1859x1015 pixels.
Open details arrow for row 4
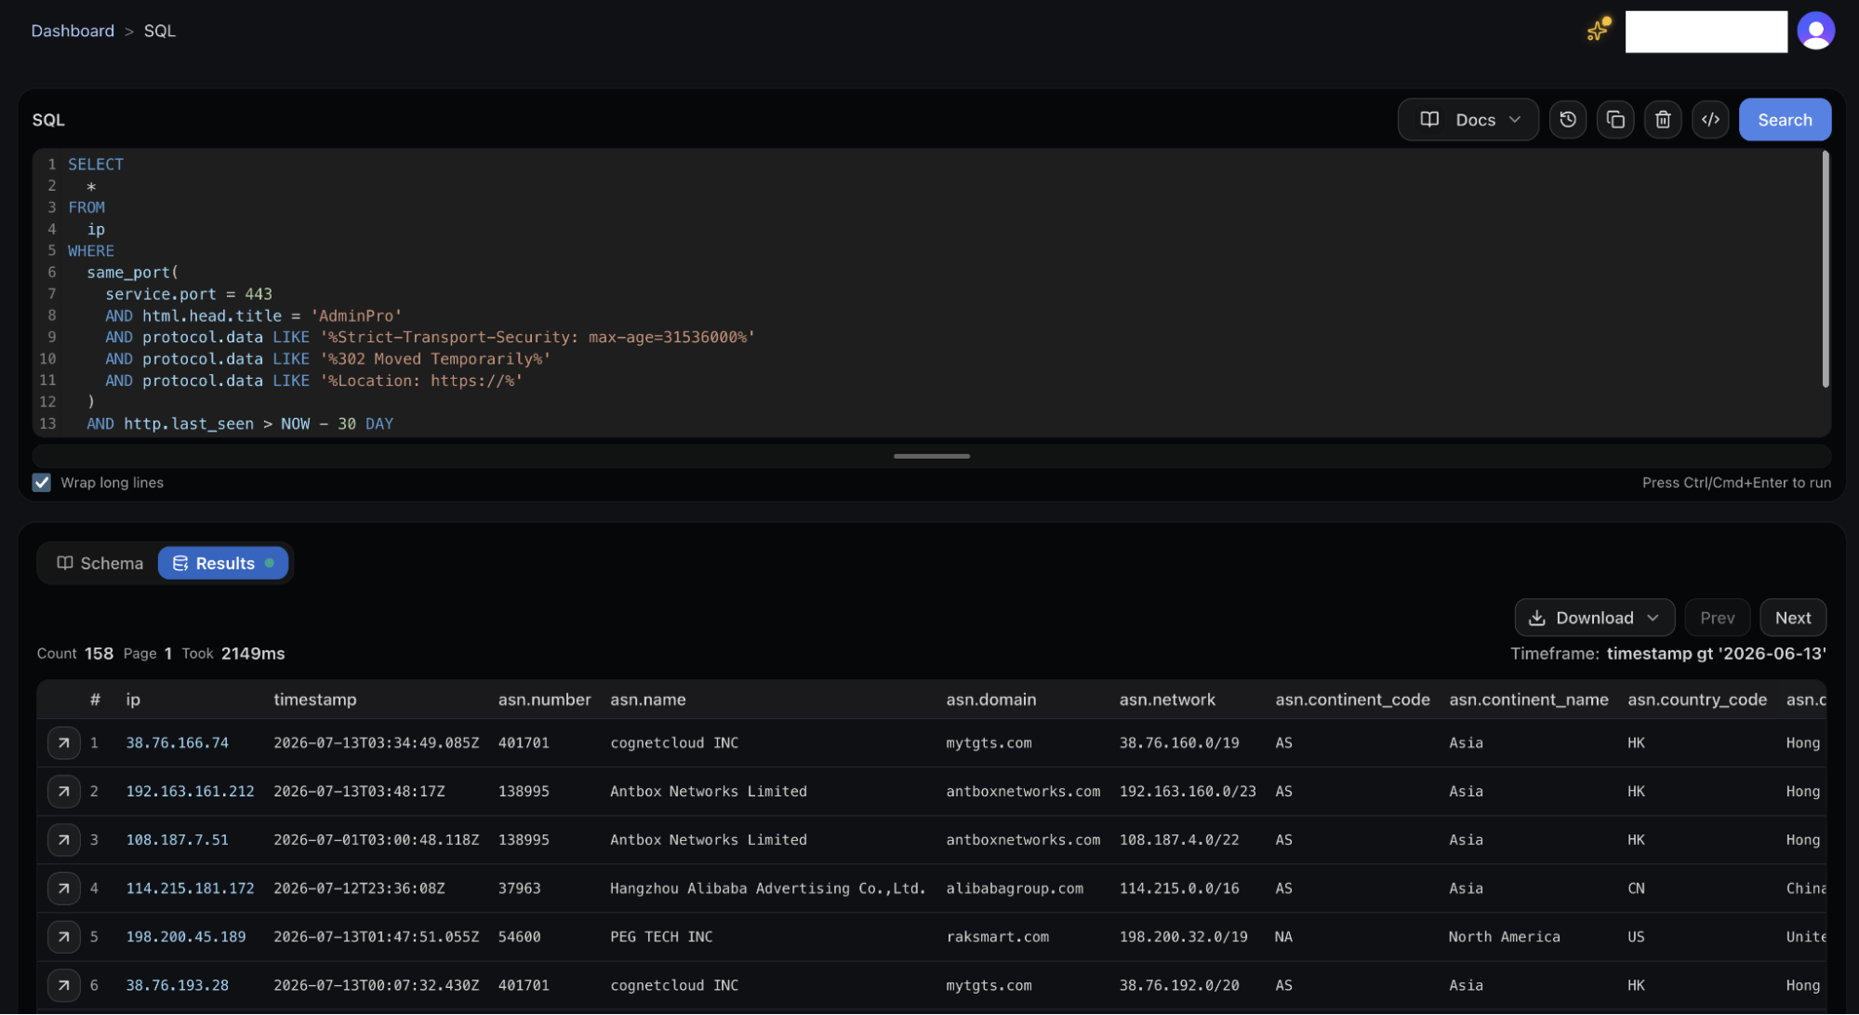click(63, 888)
